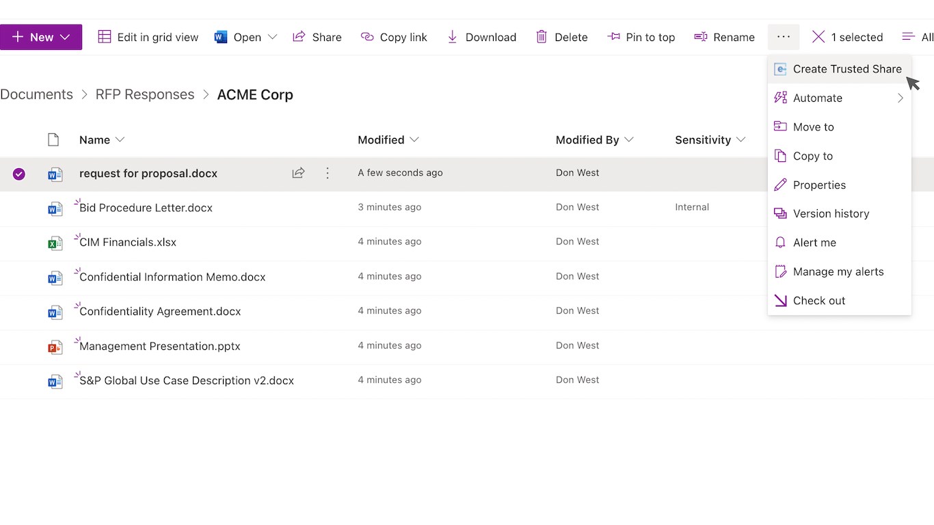Click the Pin to top icon
This screenshot has width=934, height=525.
point(613,37)
